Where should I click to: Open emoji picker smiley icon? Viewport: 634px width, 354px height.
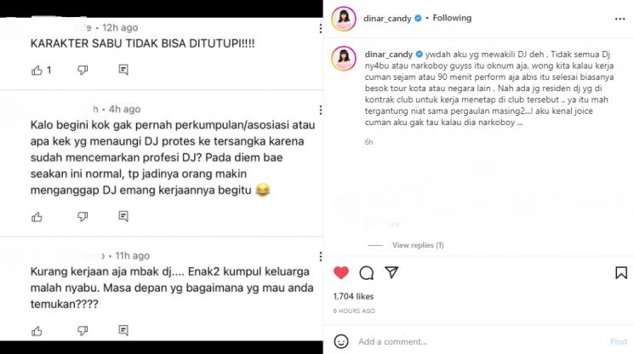point(341,341)
